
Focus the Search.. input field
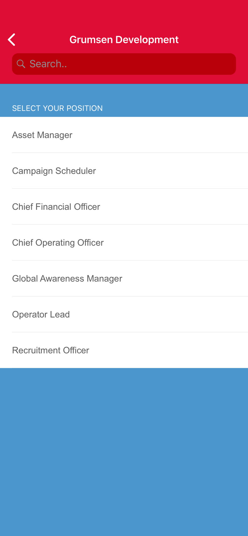[x=124, y=64]
